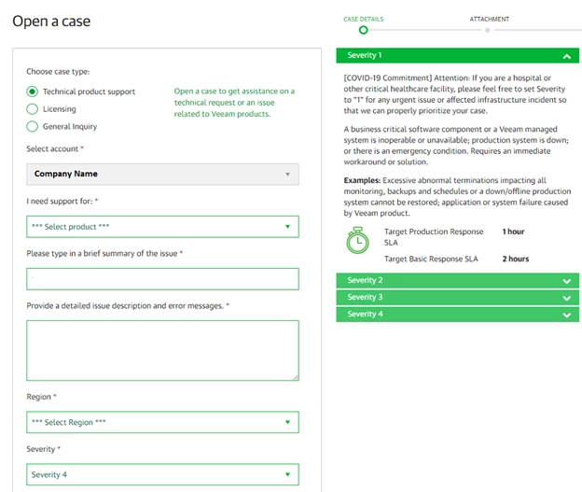Viewport: 582px width, 492px height.
Task: Open the Select Region dropdown
Action: coord(162,422)
